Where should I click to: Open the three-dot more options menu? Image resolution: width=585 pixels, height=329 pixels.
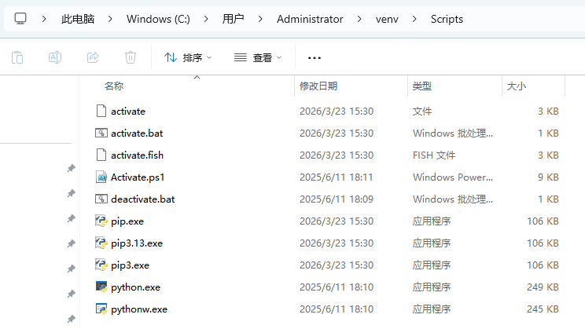(315, 57)
